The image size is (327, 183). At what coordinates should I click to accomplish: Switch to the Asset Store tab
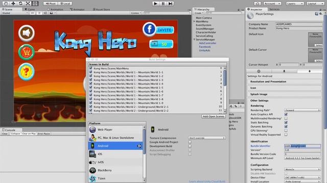(x=101, y=9)
